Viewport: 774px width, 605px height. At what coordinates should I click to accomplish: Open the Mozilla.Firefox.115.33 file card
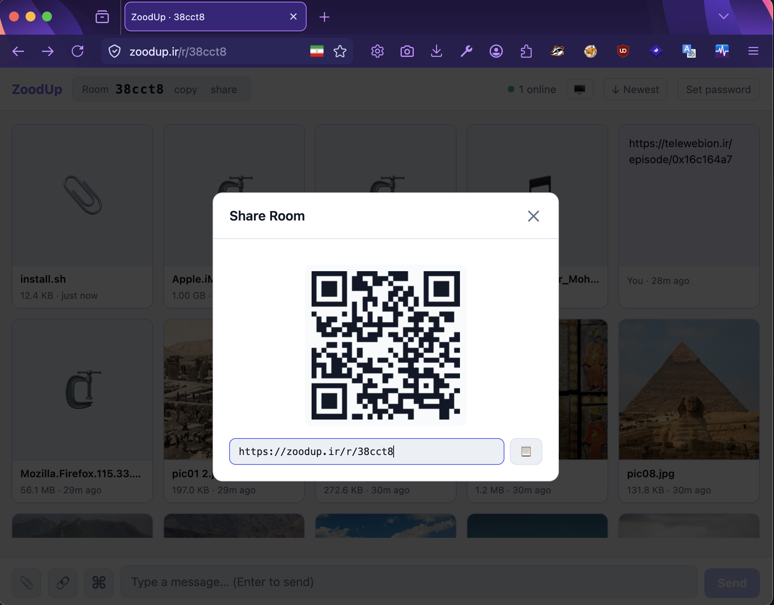pos(82,411)
